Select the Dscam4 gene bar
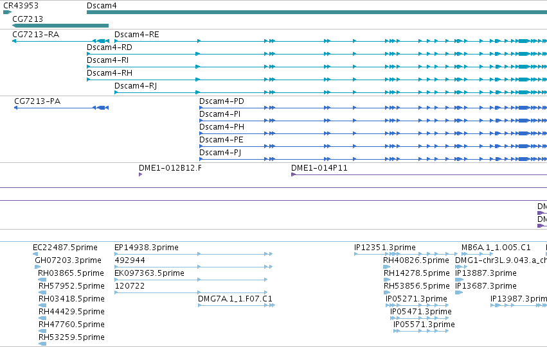This screenshot has height=347, width=547. 317,12
